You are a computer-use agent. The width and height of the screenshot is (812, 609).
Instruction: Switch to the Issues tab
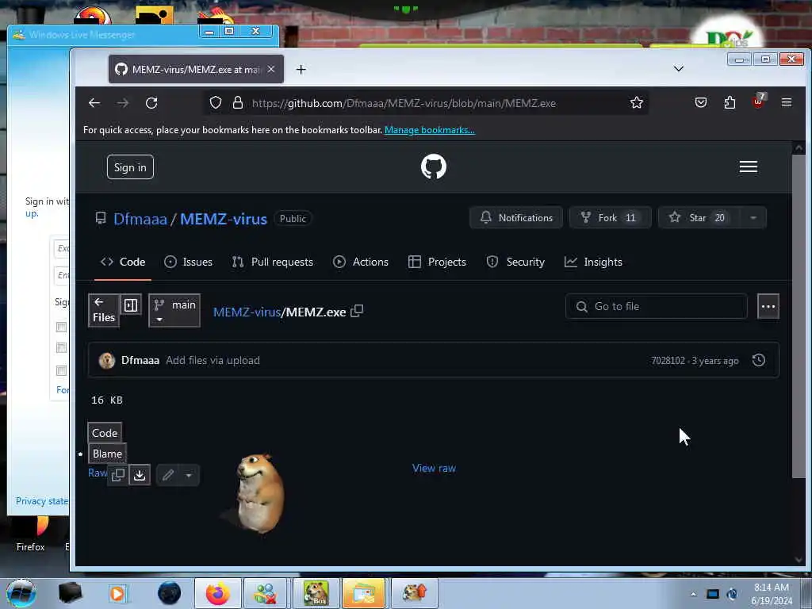[x=188, y=262]
